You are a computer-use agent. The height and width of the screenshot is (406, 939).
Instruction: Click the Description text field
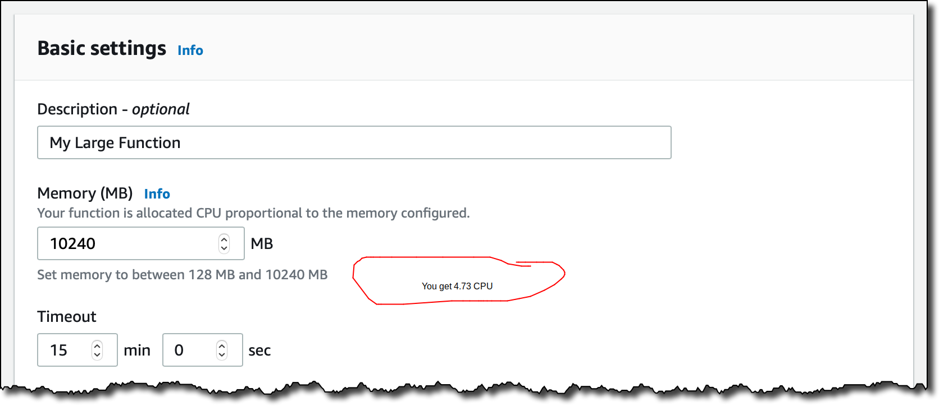point(354,142)
